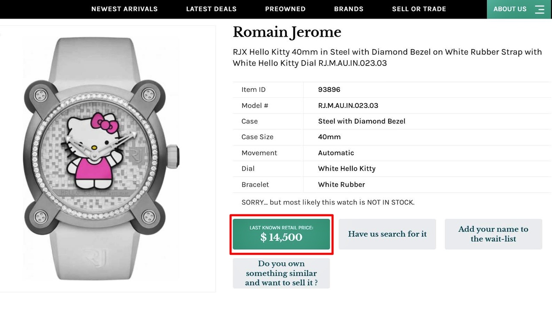The width and height of the screenshot is (552, 309).
Task: Go to Newest Arrivals
Action: coord(124,9)
